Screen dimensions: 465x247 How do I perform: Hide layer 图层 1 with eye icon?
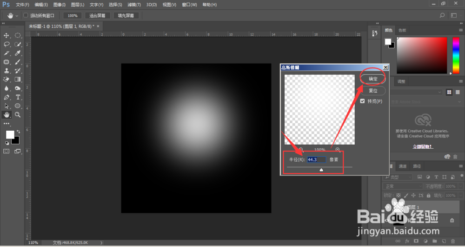tap(387, 208)
